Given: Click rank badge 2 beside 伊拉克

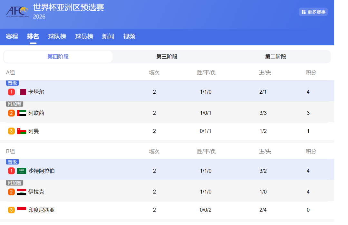Looking at the screenshot, I should 11,192.
